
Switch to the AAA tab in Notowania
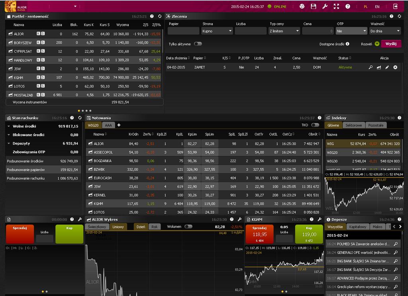(108, 125)
